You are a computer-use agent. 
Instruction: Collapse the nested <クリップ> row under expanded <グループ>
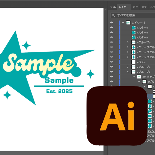[134, 77]
